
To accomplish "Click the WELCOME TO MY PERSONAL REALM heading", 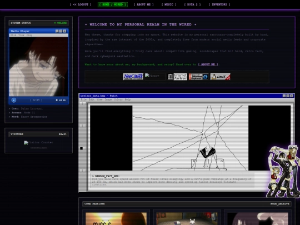I will coord(141,24).
